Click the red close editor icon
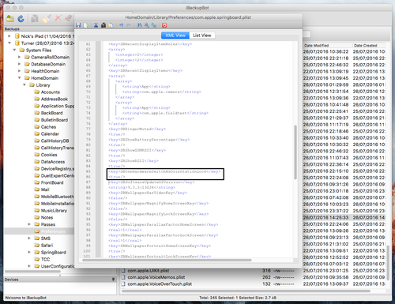Image resolution: width=395 pixels, height=304 pixels. pos(164,25)
